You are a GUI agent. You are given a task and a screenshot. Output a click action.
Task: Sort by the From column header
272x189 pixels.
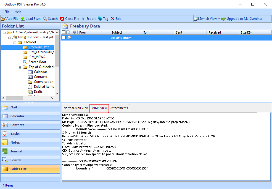click(94, 32)
